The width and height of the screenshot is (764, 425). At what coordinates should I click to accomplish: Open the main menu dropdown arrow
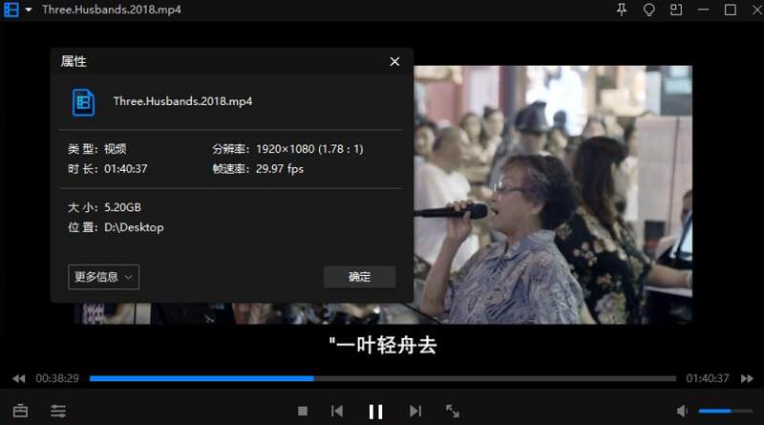point(29,10)
